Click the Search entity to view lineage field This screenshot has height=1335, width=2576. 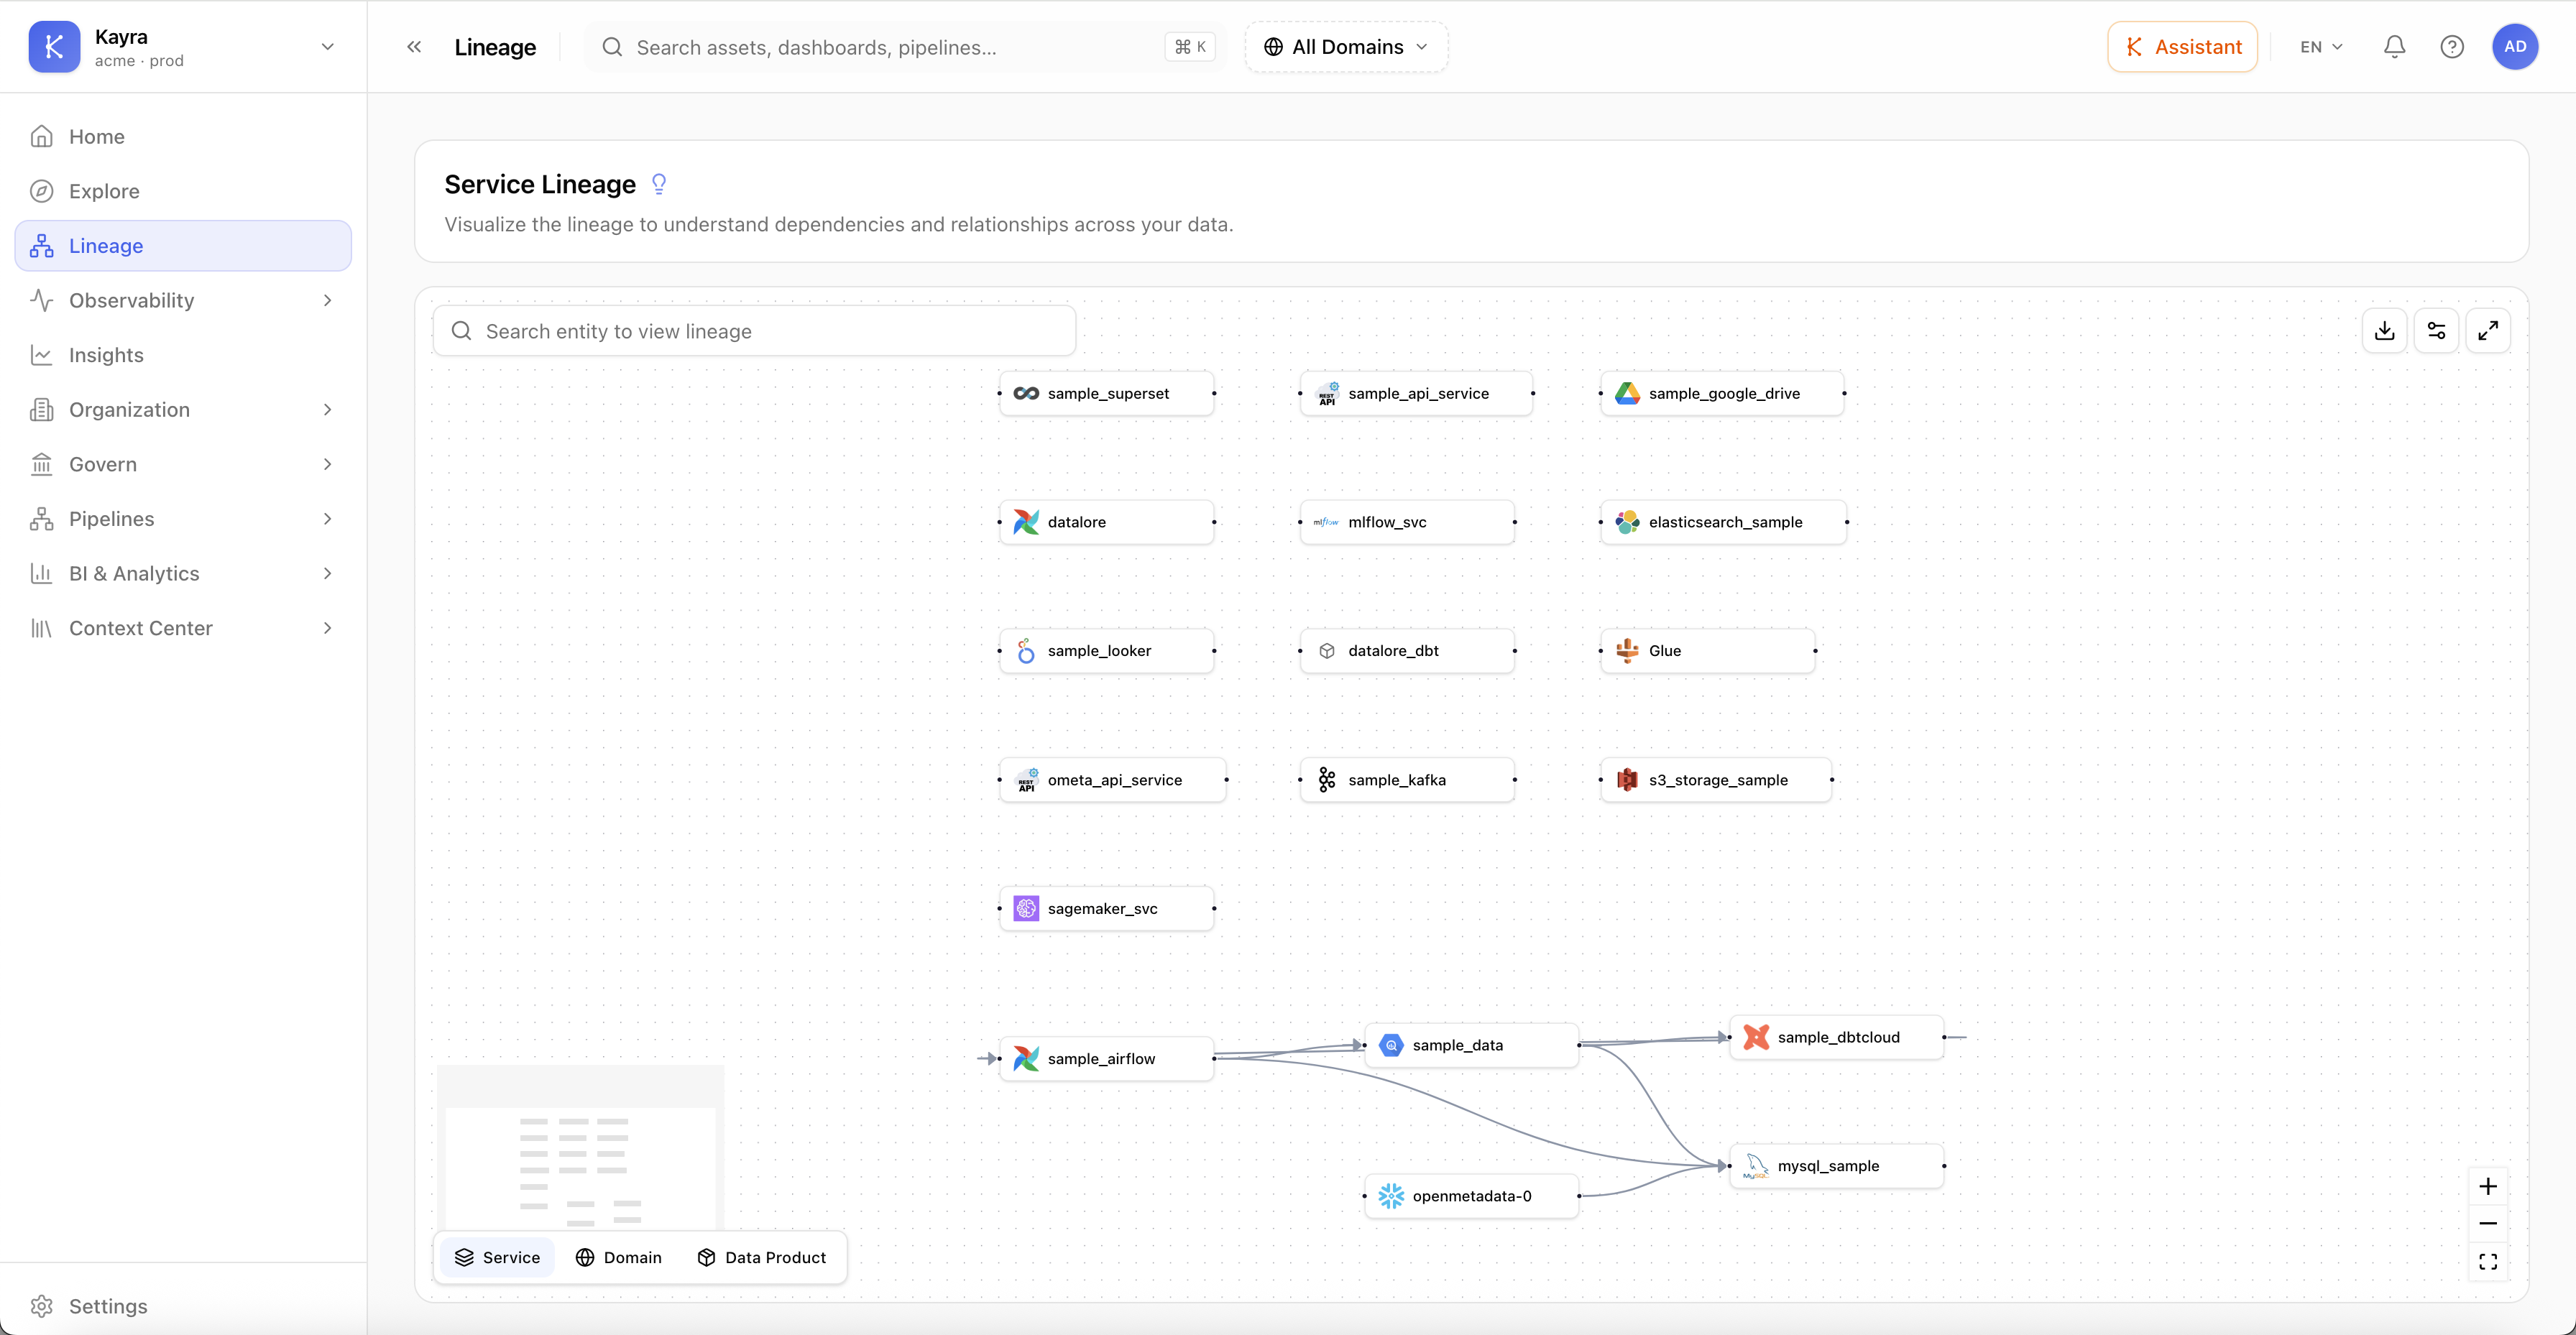[754, 331]
